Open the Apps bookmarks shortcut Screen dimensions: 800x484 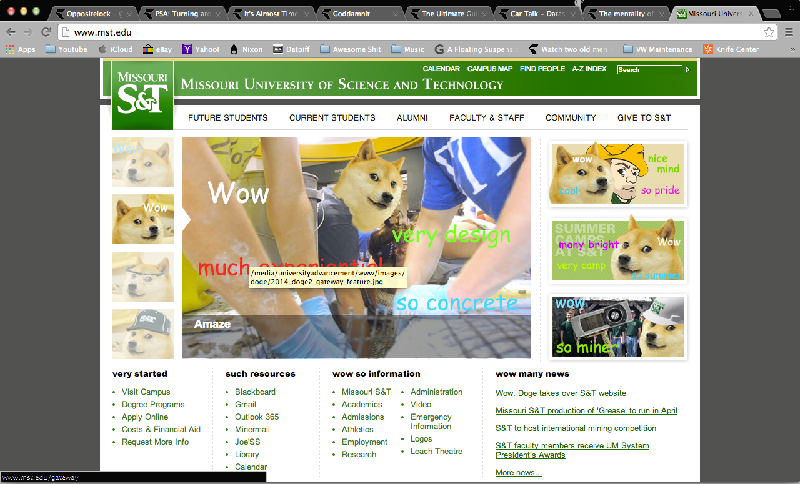pyautogui.click(x=20, y=49)
